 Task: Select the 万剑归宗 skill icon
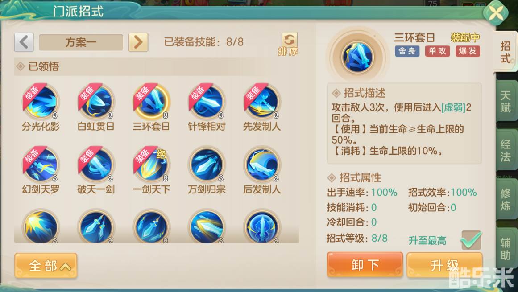coord(207,165)
